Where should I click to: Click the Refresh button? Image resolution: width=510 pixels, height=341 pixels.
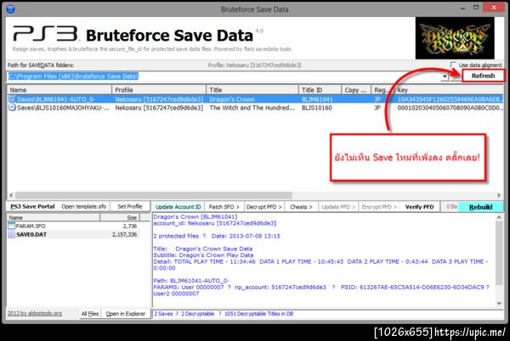coord(483,75)
